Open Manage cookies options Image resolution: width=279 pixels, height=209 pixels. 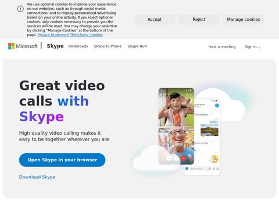pos(244,20)
